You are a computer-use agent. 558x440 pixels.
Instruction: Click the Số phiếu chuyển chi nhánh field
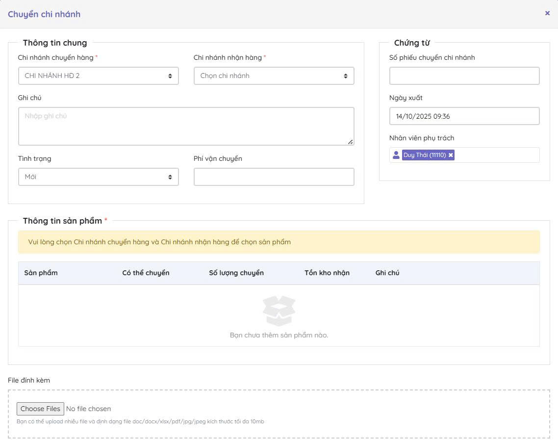[x=464, y=76]
